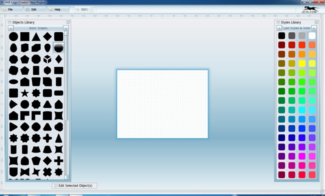Viewport: 325px width, 196px height.
Task: Pick the wide rounded pill rectangle shape
Action: tap(58, 93)
